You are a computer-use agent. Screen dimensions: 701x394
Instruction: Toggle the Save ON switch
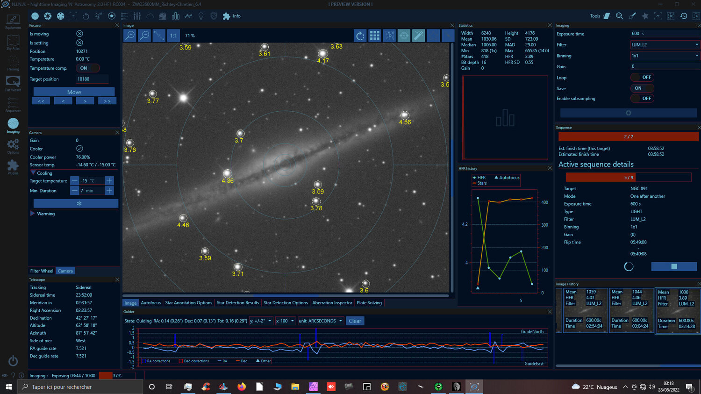pos(642,88)
